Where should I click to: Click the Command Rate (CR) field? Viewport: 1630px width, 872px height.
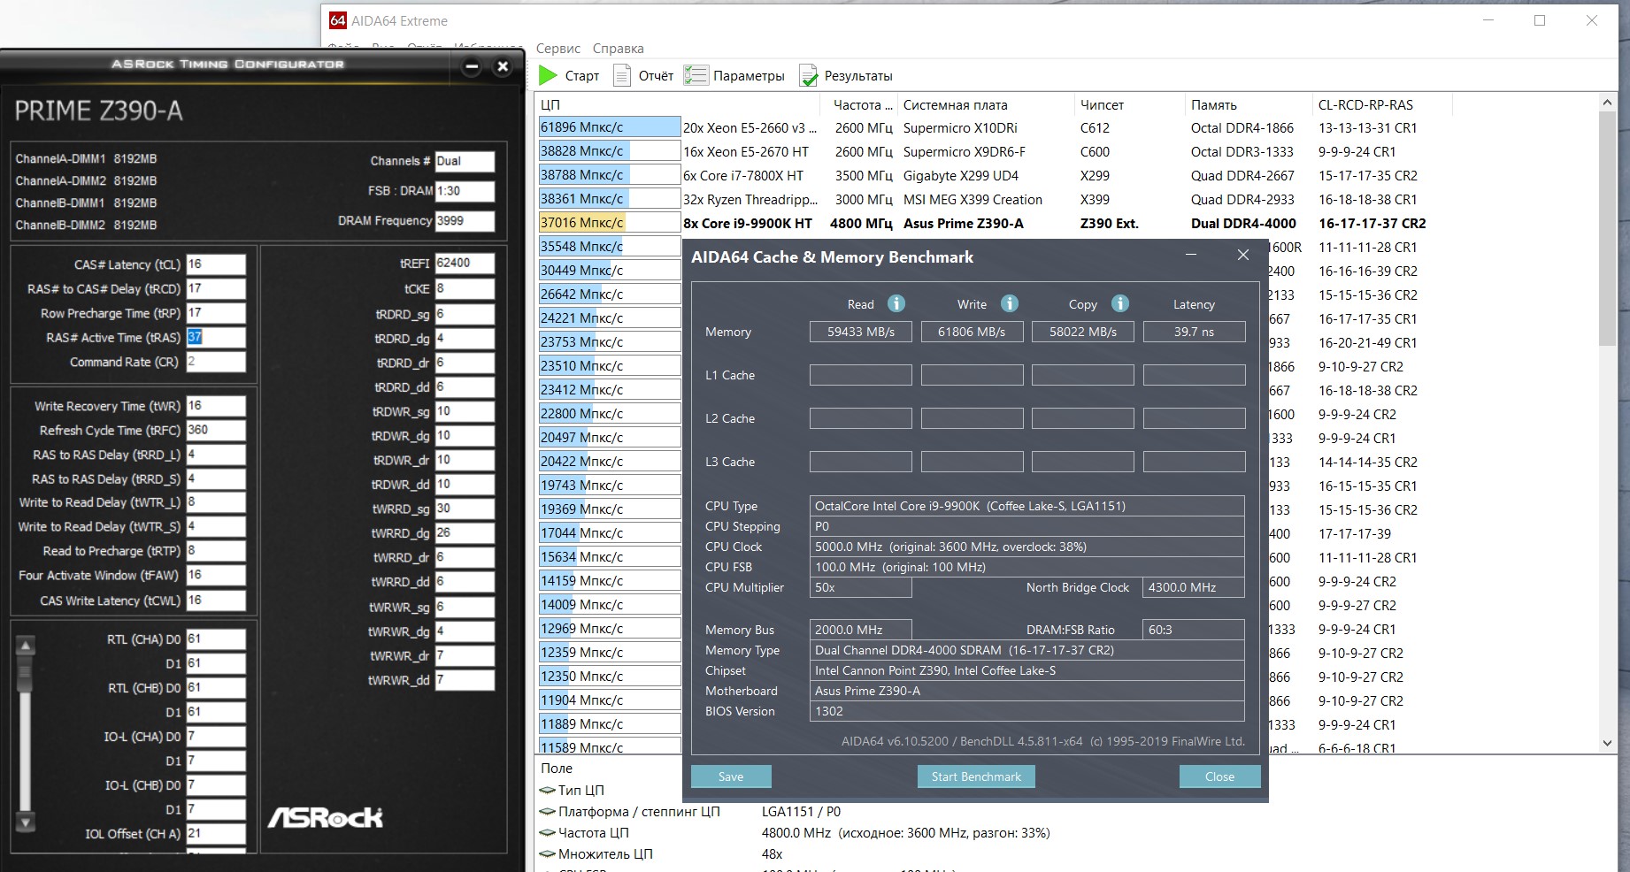click(x=216, y=362)
